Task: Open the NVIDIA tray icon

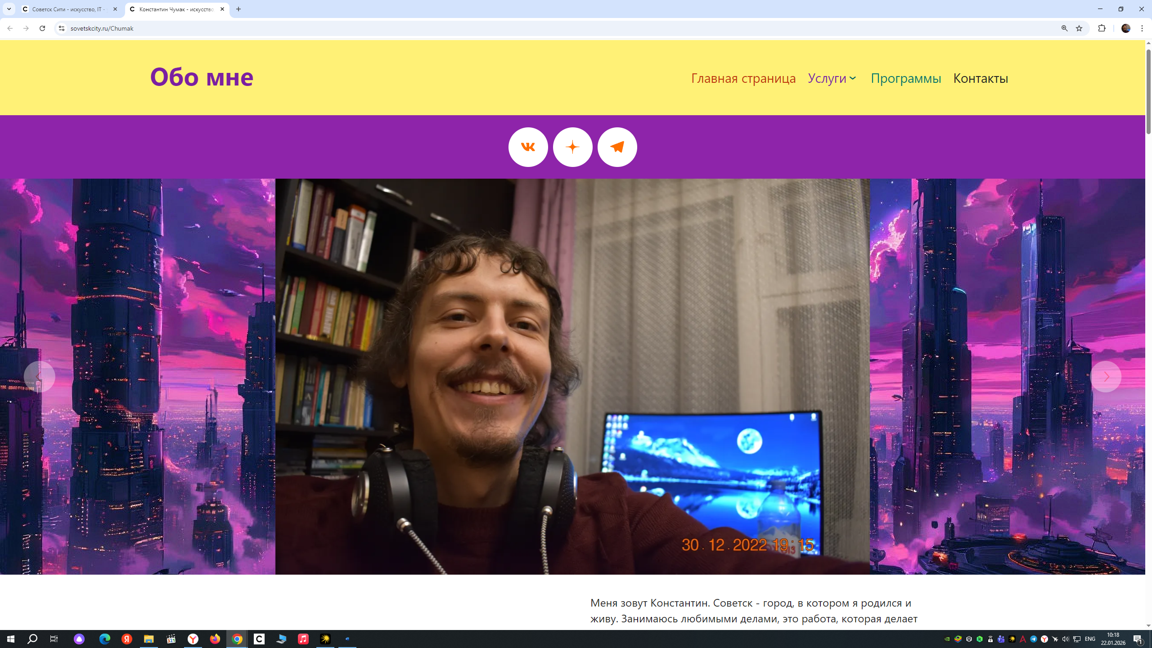Action: pos(947,639)
